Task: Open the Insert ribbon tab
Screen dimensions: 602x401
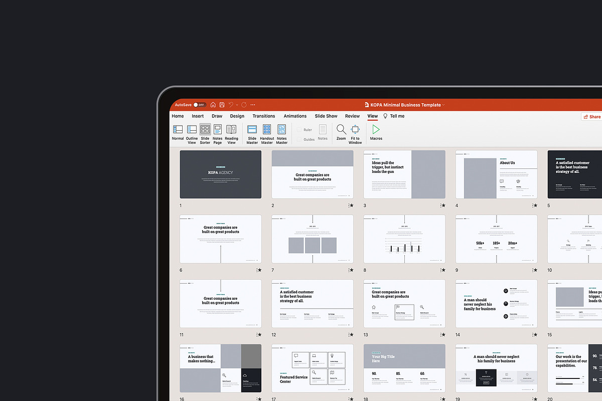Action: pos(198,116)
